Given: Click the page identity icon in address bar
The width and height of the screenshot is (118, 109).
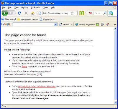Looking at the screenshot, I should 40,13.
